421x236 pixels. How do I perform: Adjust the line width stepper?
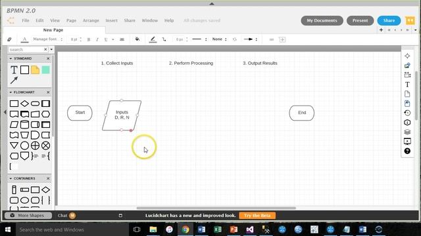(x=187, y=39)
